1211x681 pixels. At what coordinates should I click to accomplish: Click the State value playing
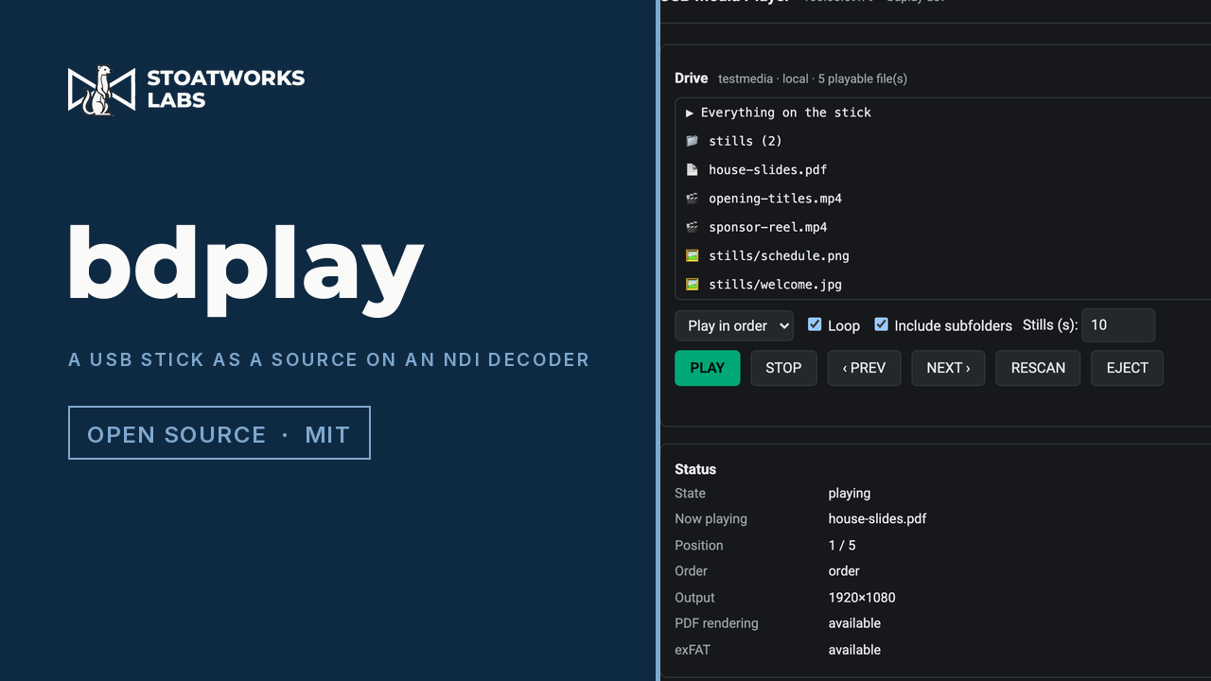tap(850, 493)
